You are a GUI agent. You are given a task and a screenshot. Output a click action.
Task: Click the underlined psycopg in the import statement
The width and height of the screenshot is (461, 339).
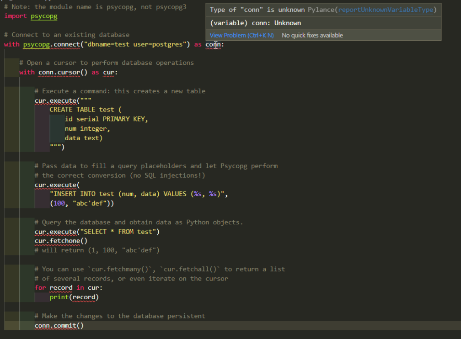pos(43,16)
